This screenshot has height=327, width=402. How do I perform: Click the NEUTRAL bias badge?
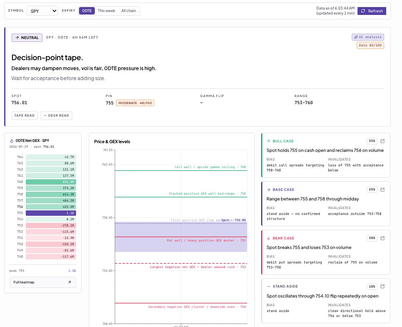click(27, 38)
